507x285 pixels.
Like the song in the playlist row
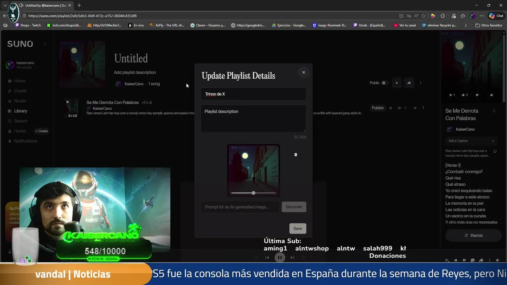[x=391, y=108]
